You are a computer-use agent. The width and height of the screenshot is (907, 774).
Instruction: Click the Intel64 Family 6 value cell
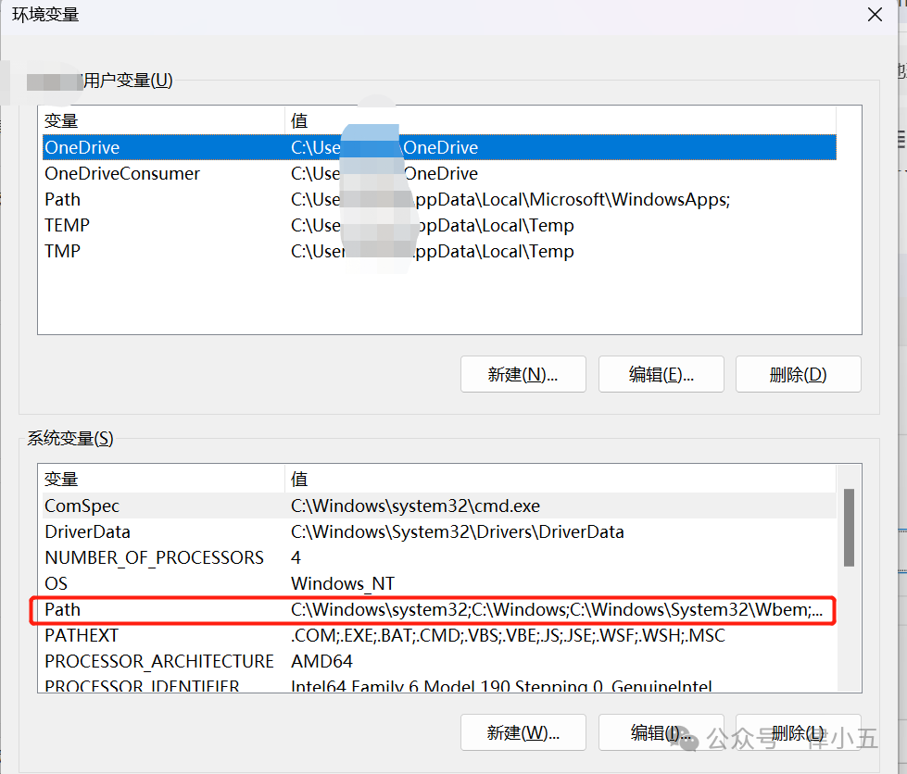point(501,685)
